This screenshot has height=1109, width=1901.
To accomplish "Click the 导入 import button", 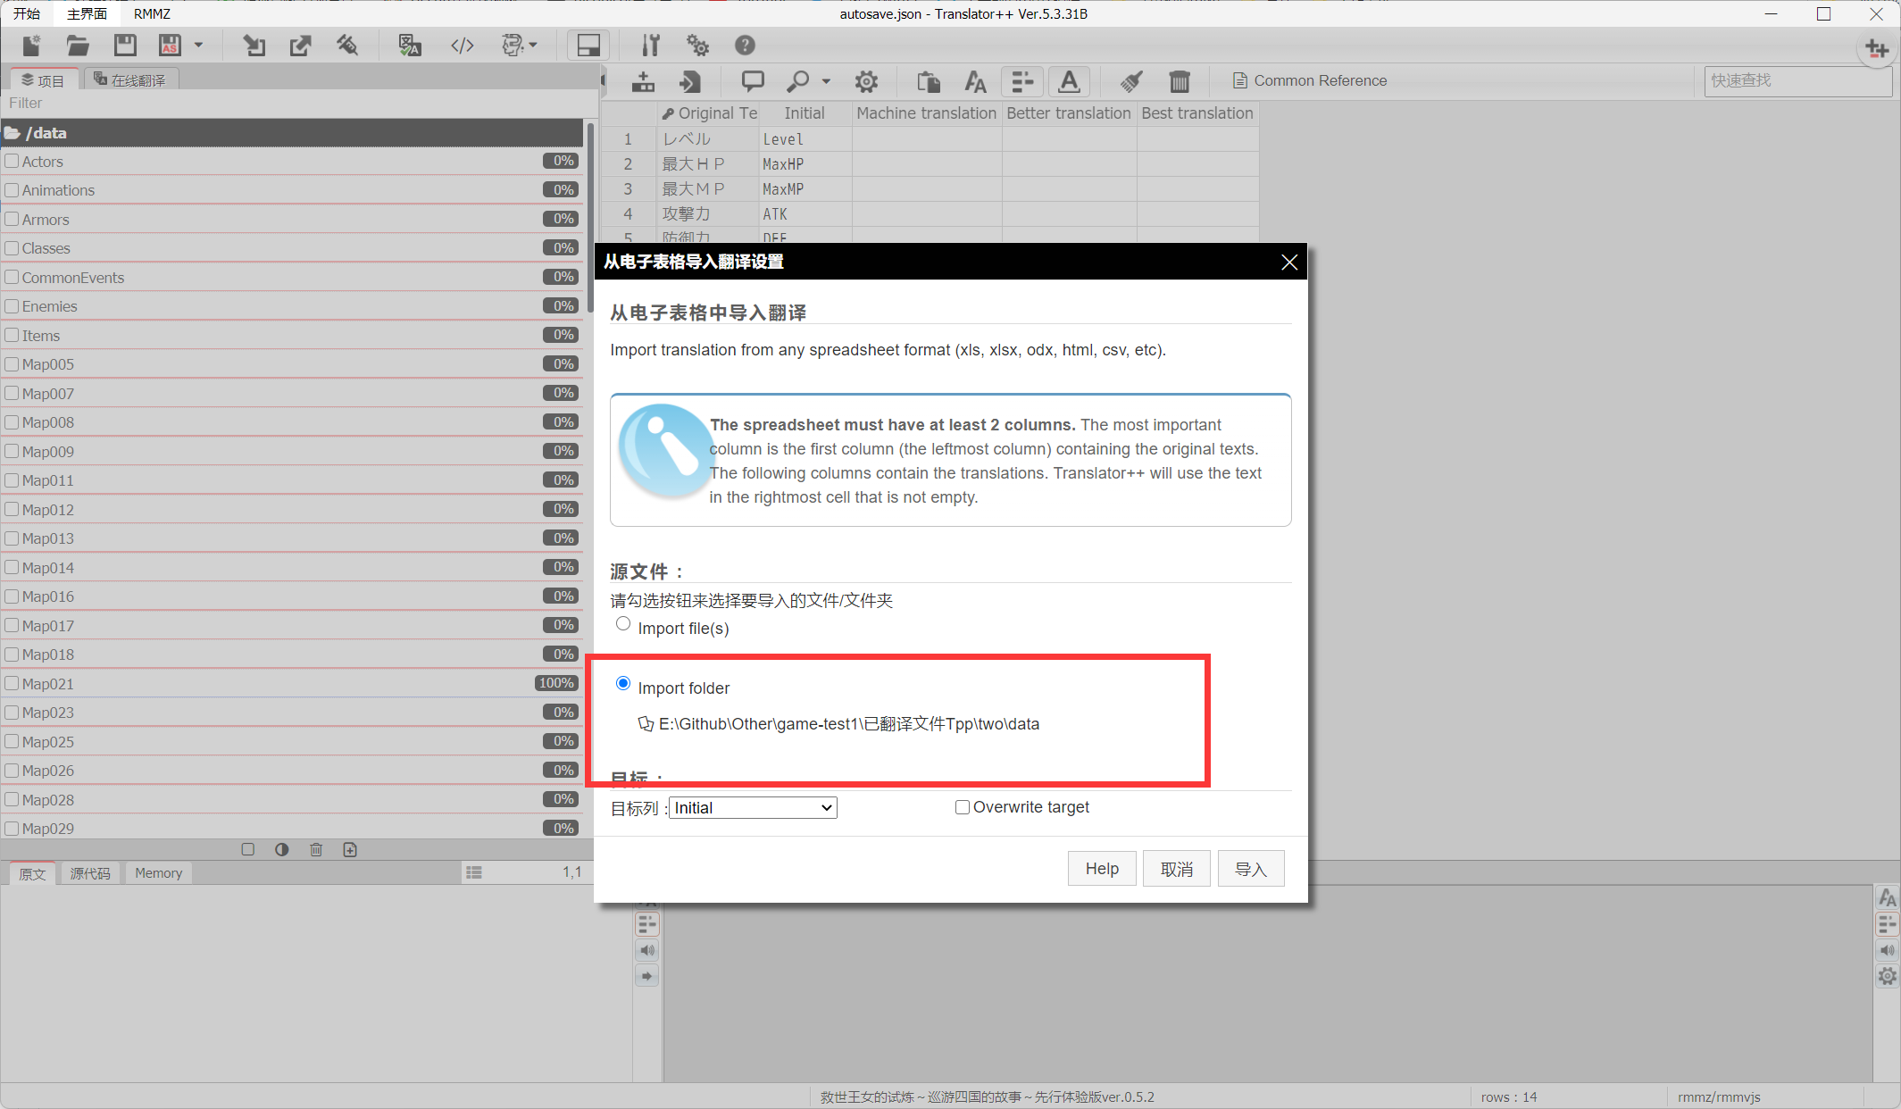I will click(x=1250, y=869).
